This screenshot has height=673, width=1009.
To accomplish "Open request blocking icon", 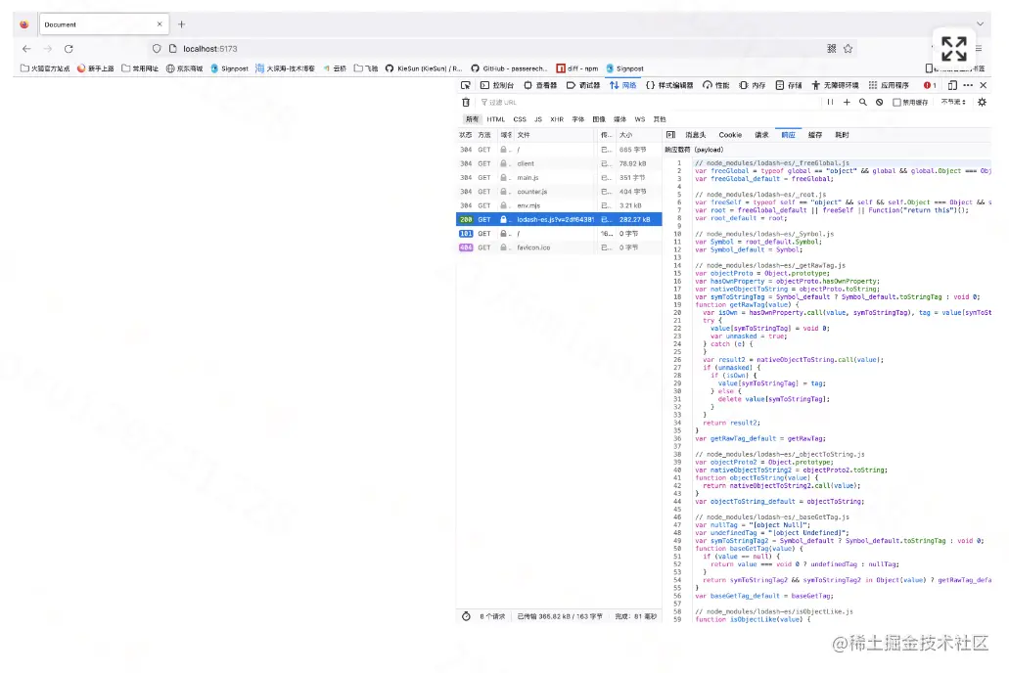I will pos(879,103).
